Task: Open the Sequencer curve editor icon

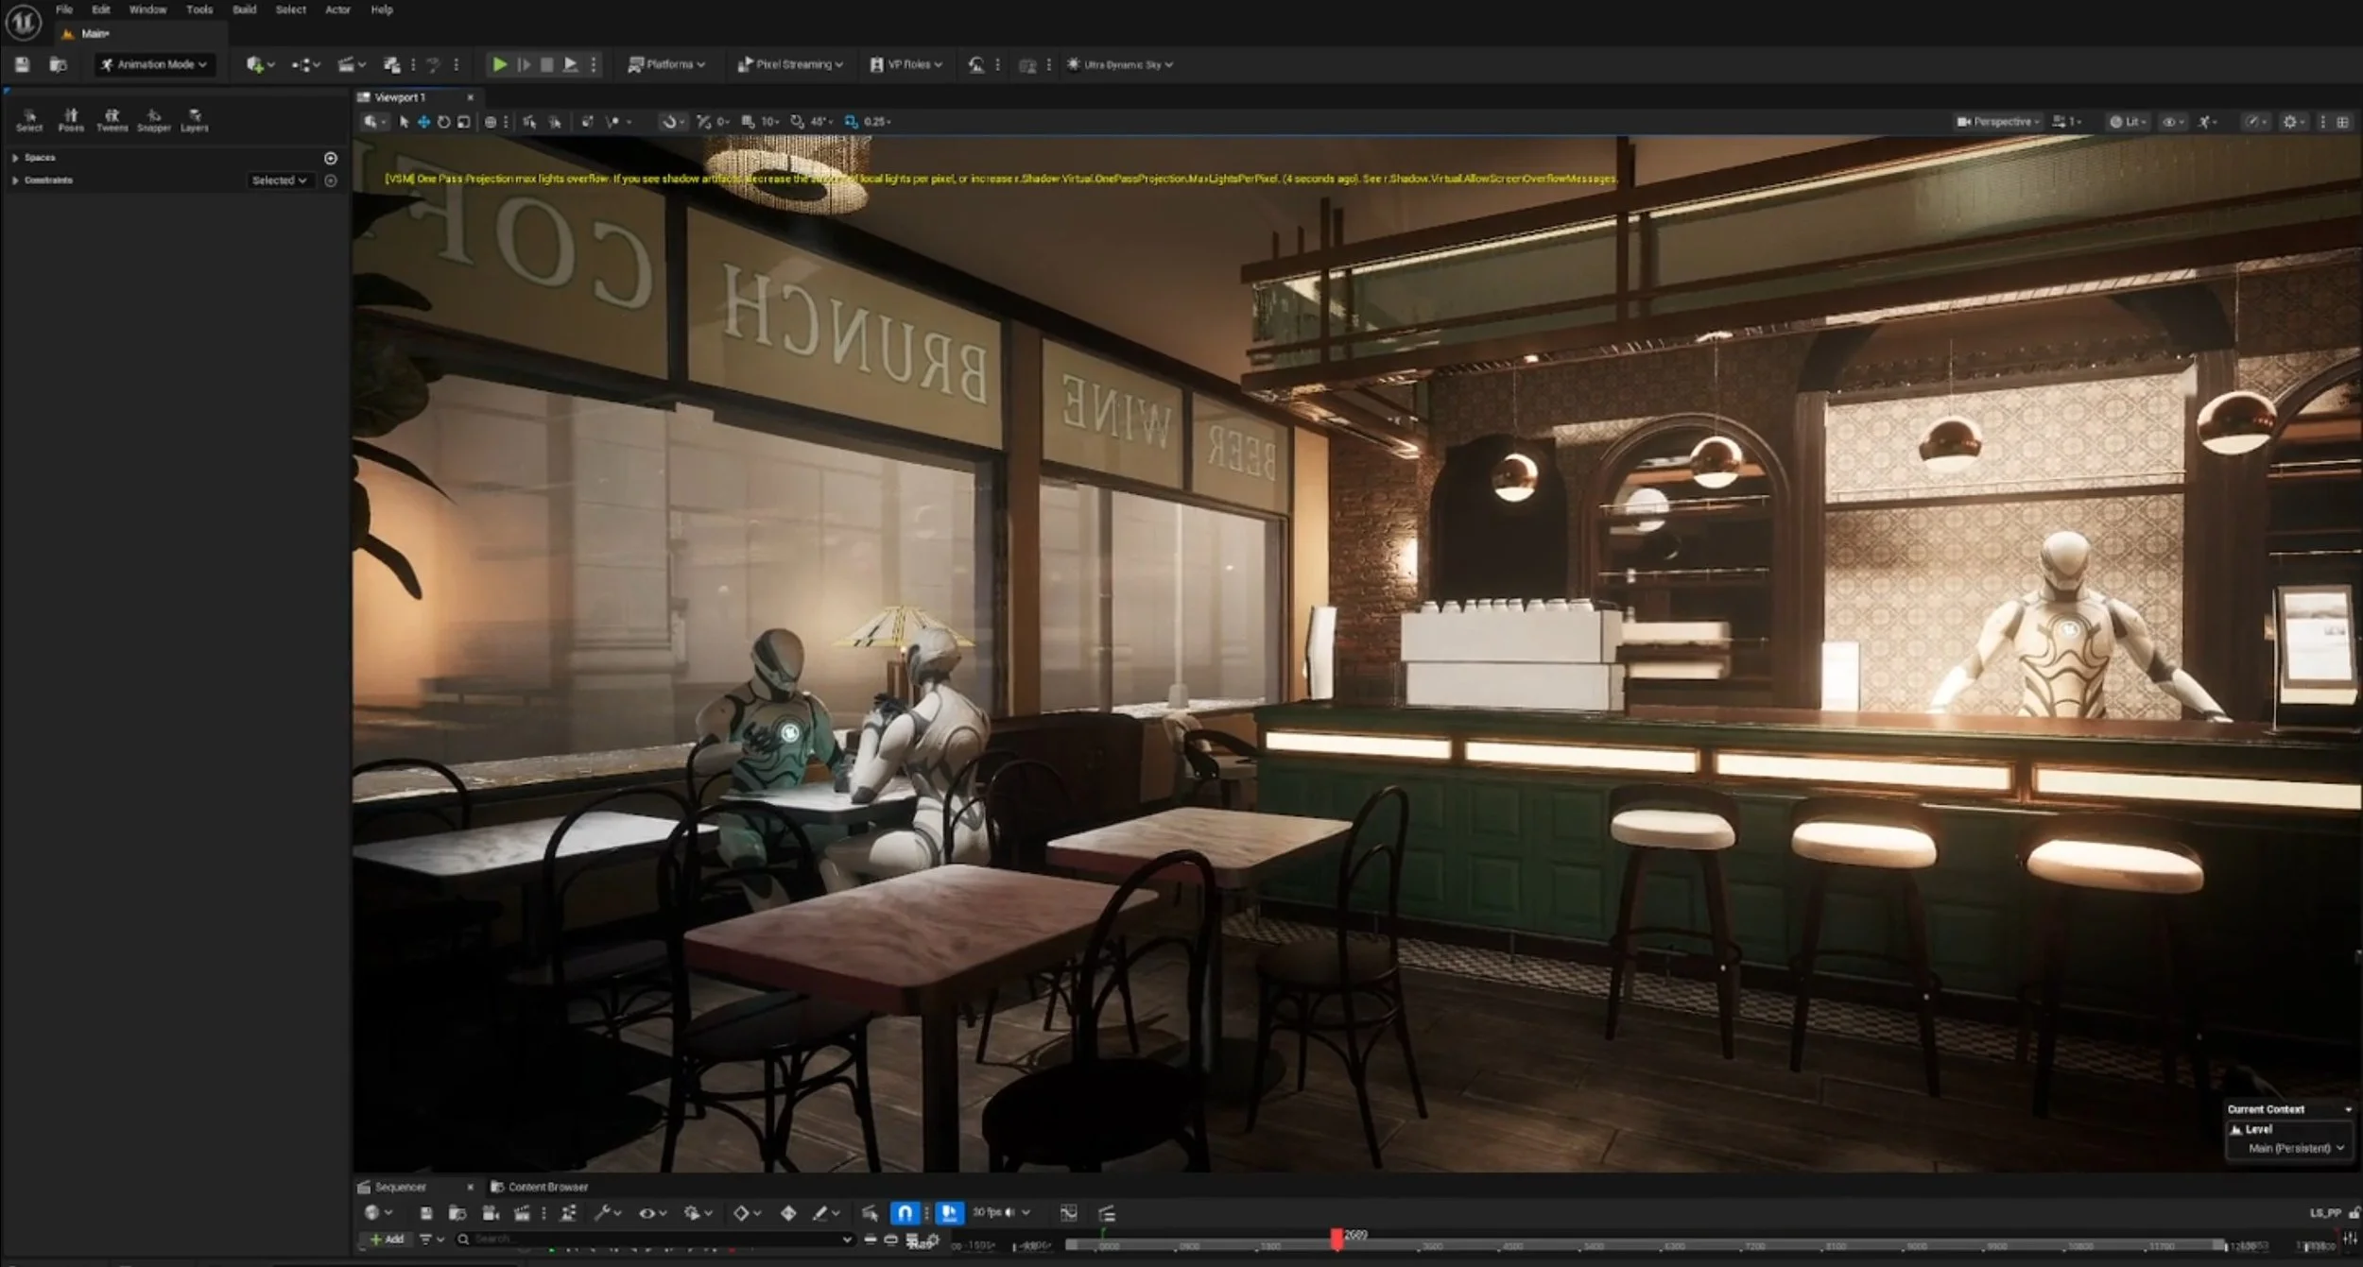Action: pyautogui.click(x=1069, y=1213)
